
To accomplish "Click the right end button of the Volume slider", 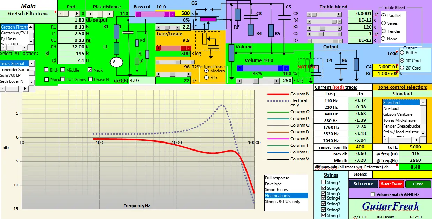I will point(286,68).
